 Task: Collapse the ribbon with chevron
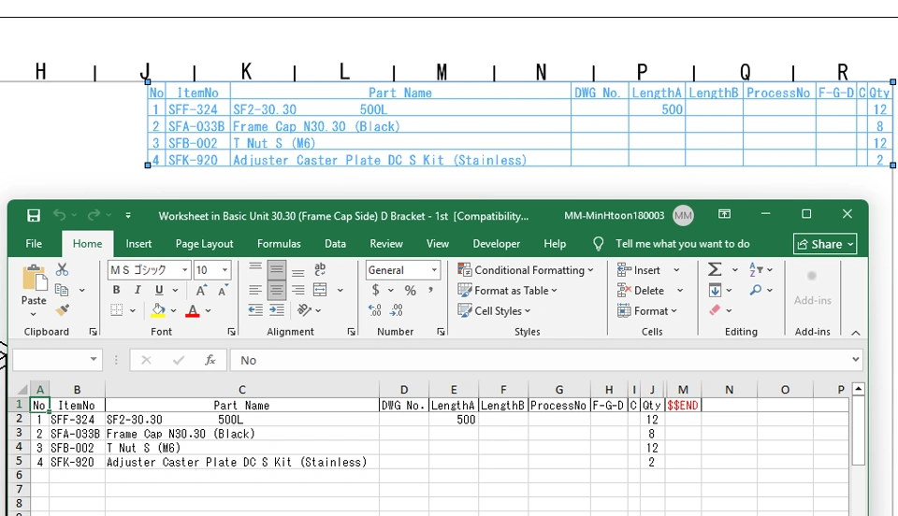point(856,333)
